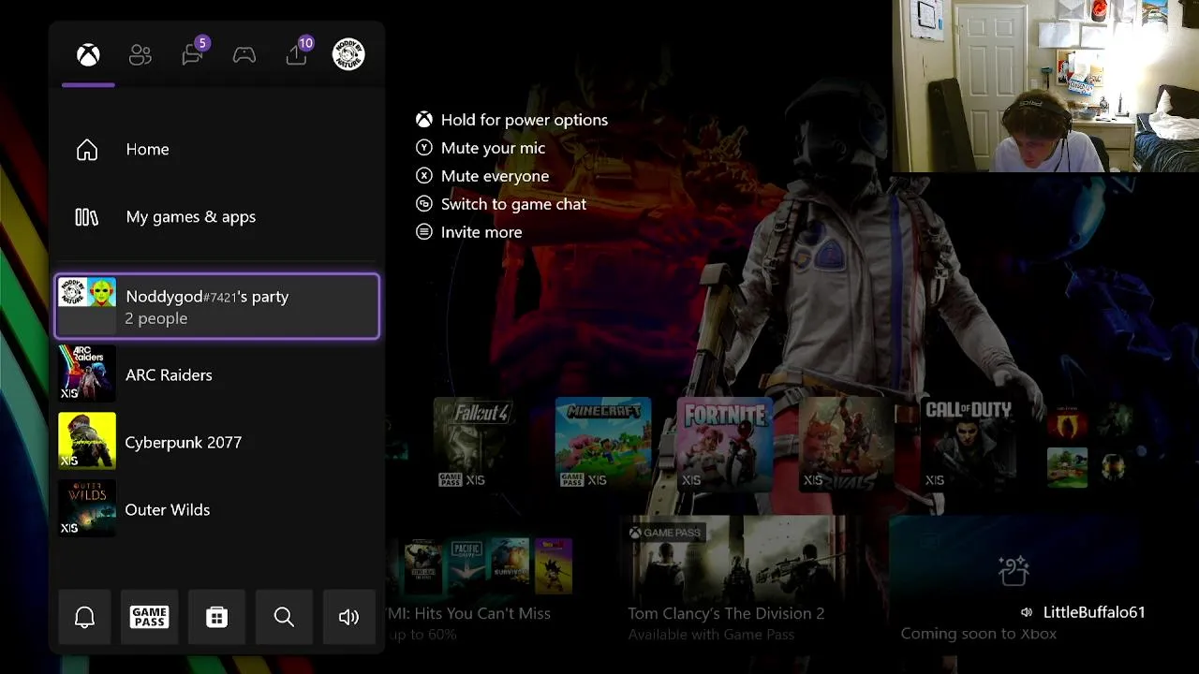Open the Game Pass icon button

coord(149,617)
